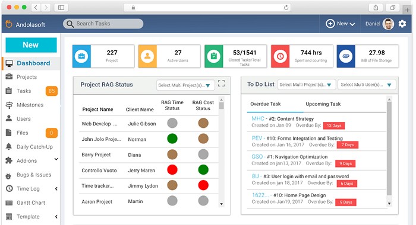Open the PEV project link
Screen dimensions: 416x225
(257, 138)
